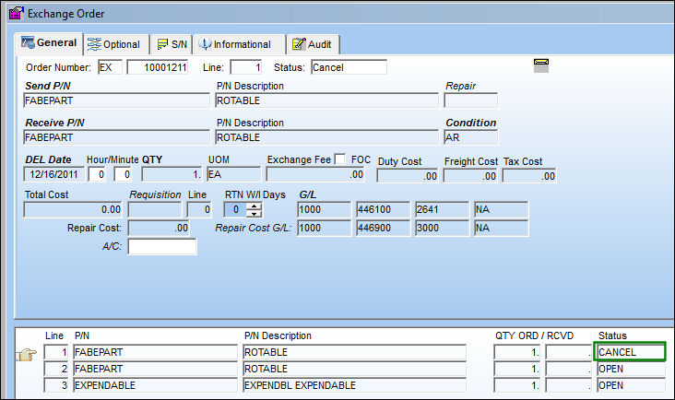The width and height of the screenshot is (675, 400).
Task: Open the Audit tab
Action: (313, 44)
